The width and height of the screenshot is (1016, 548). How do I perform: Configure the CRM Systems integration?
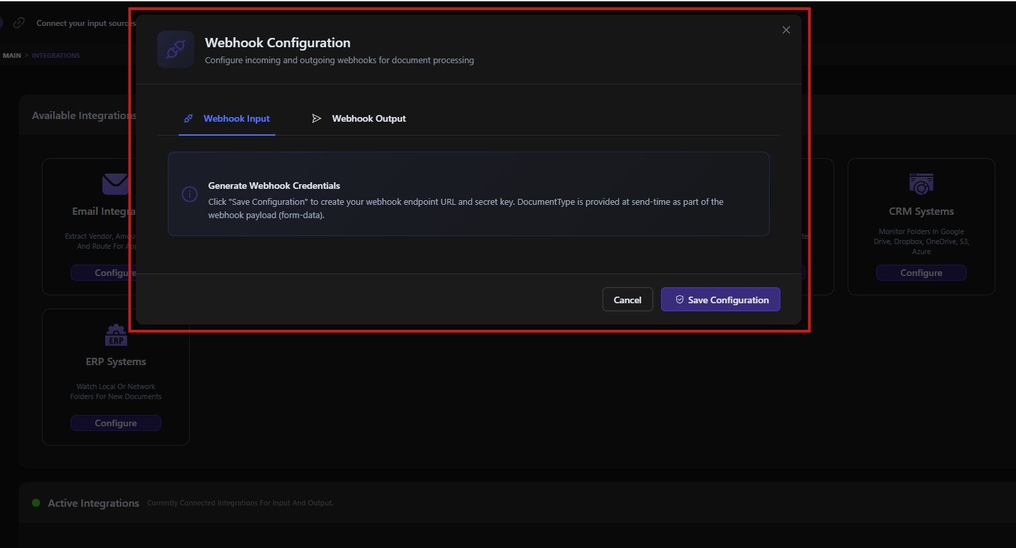coord(921,273)
